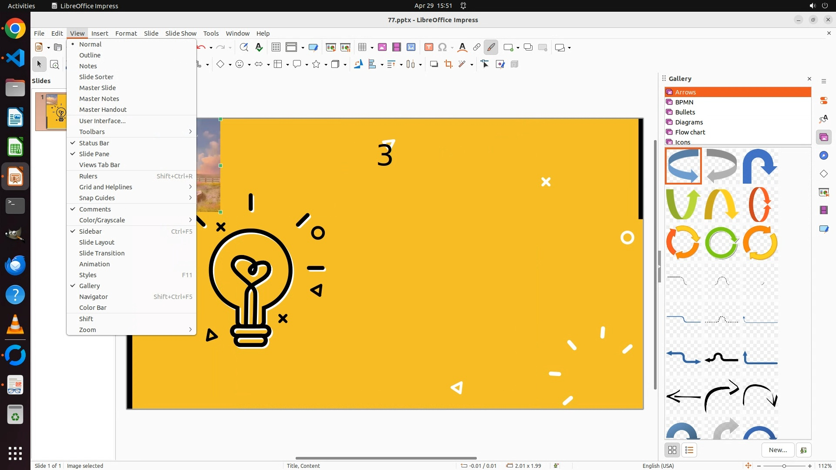Click Insert Image icon in toolbar
This screenshot has height=470, width=836.
tap(382, 47)
